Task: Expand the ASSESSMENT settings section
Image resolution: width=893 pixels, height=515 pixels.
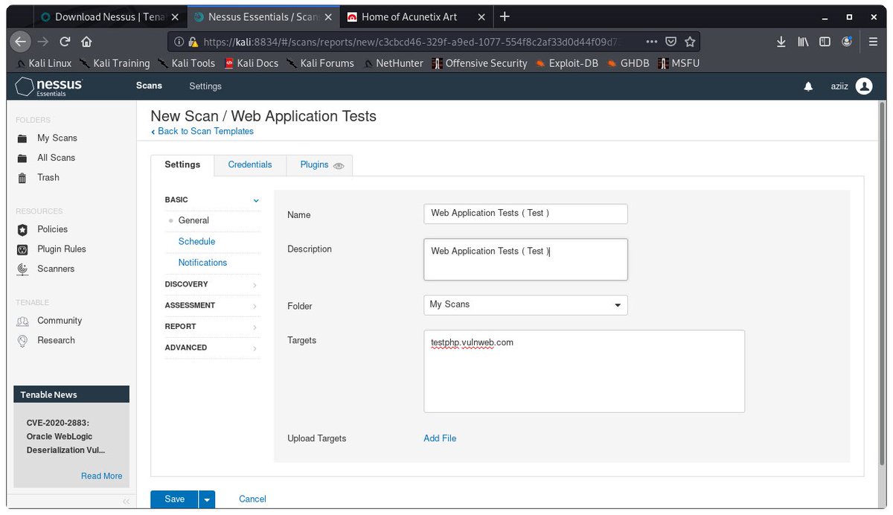Action: click(212, 305)
